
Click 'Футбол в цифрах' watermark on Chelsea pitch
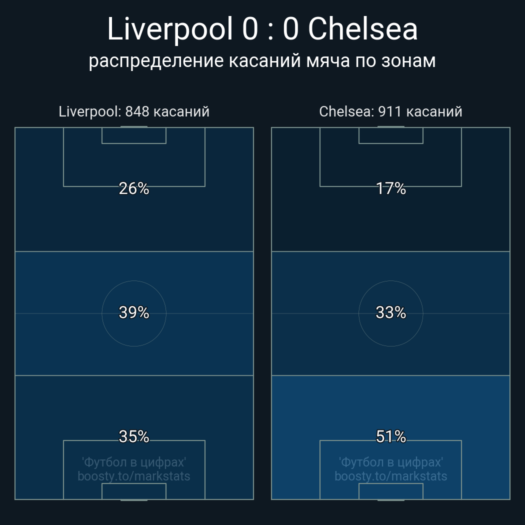click(390, 462)
